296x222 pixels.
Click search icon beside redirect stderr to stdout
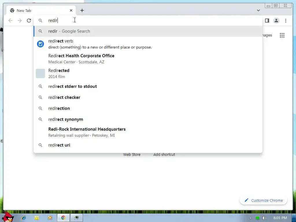40,86
